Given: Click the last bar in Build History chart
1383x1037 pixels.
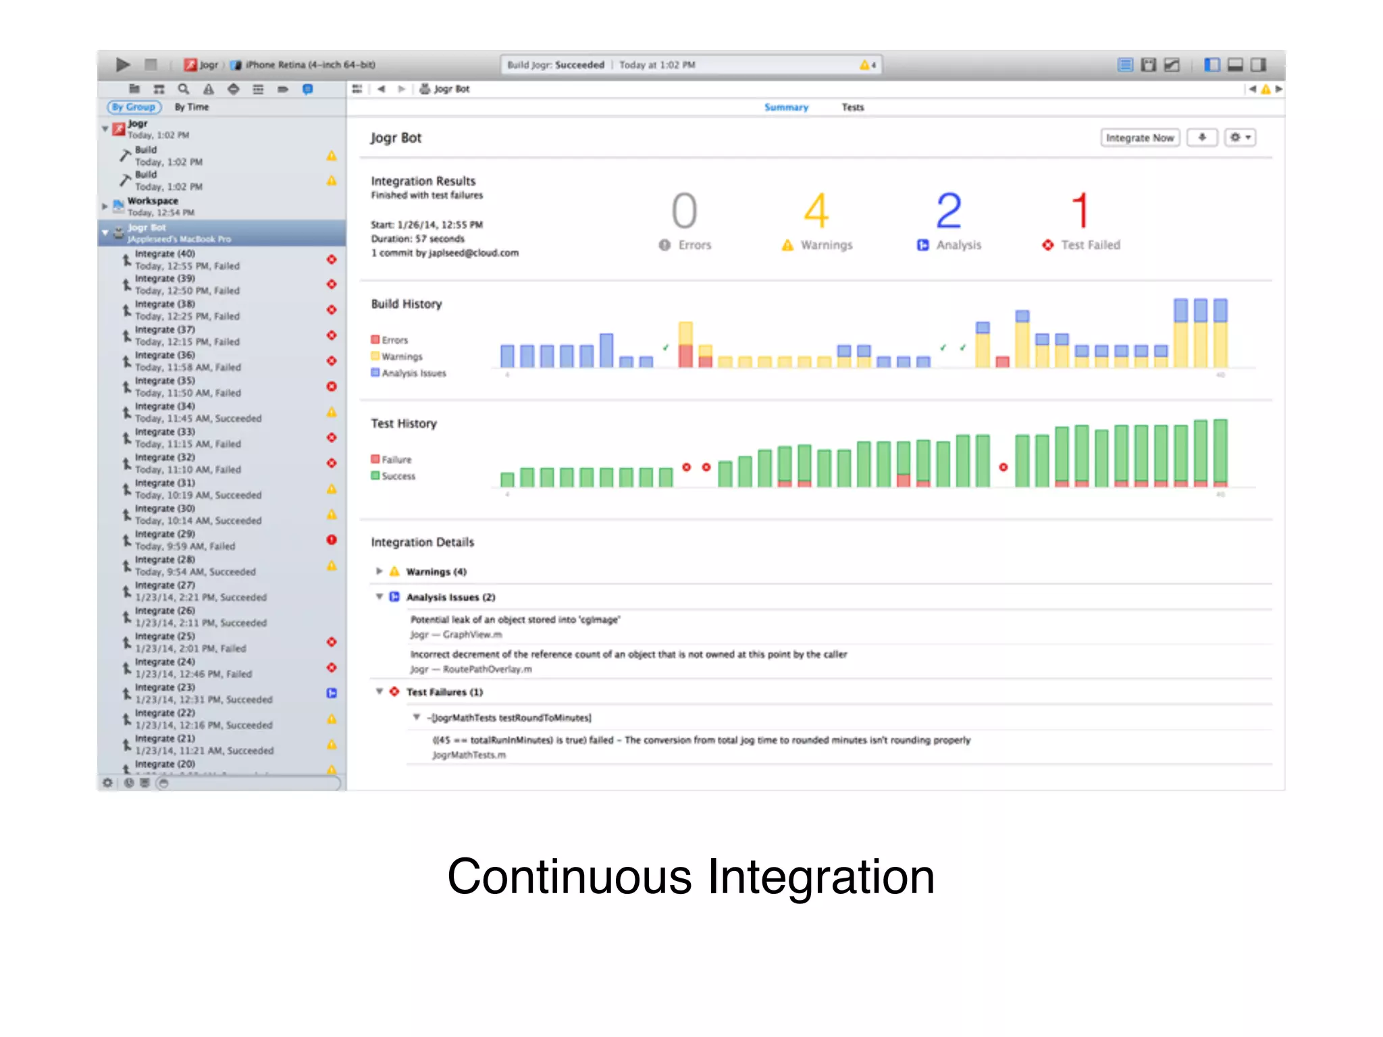Looking at the screenshot, I should click(x=1220, y=334).
